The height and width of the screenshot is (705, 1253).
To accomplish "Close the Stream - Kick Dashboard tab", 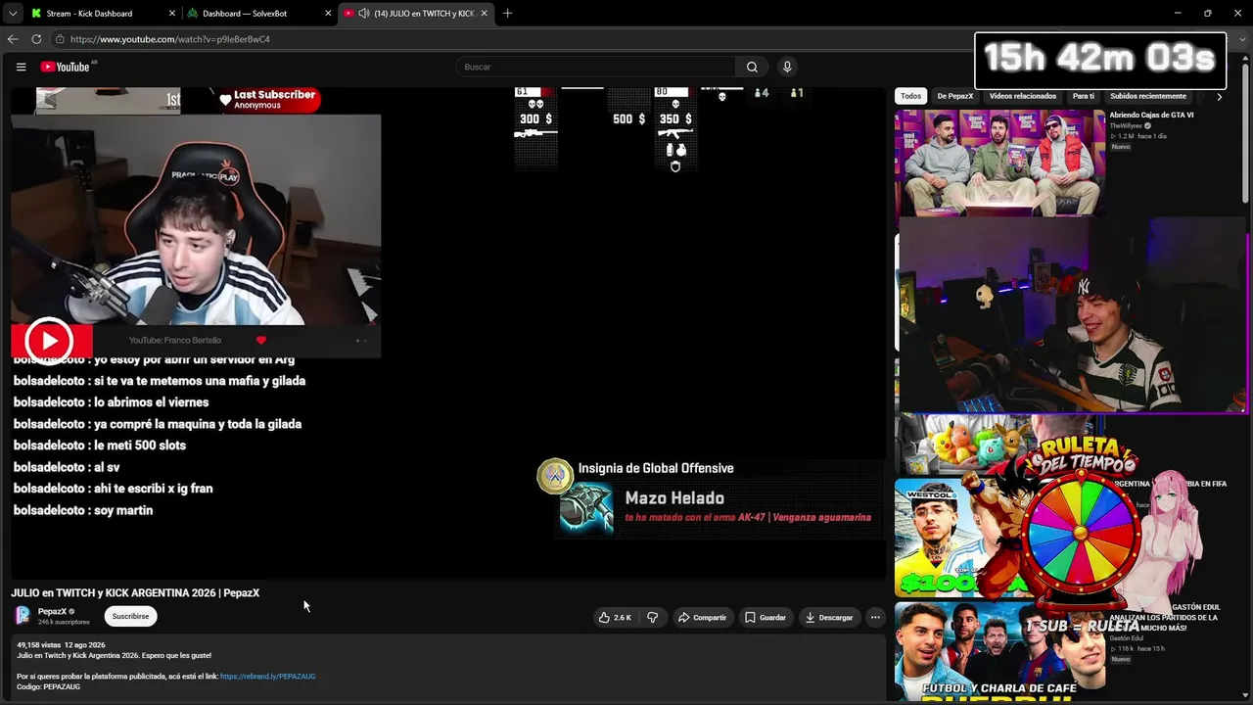I will 172,14.
